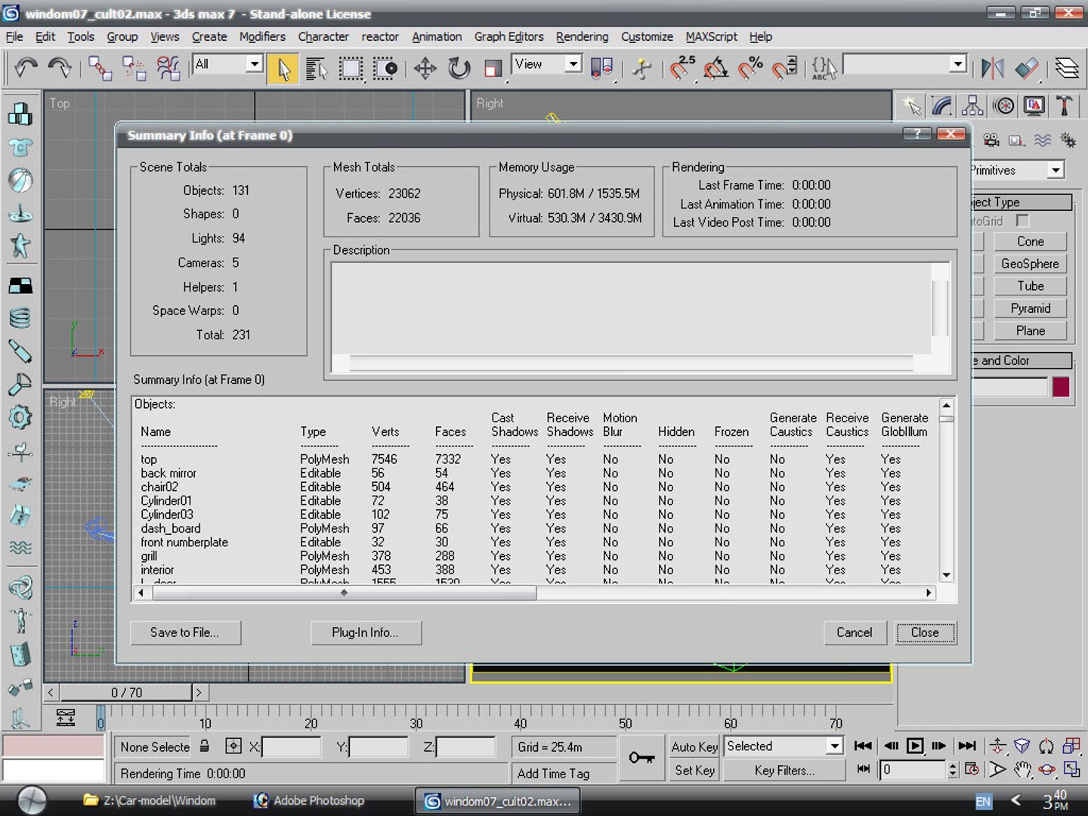Open the Motion command panel tab

[x=1003, y=106]
